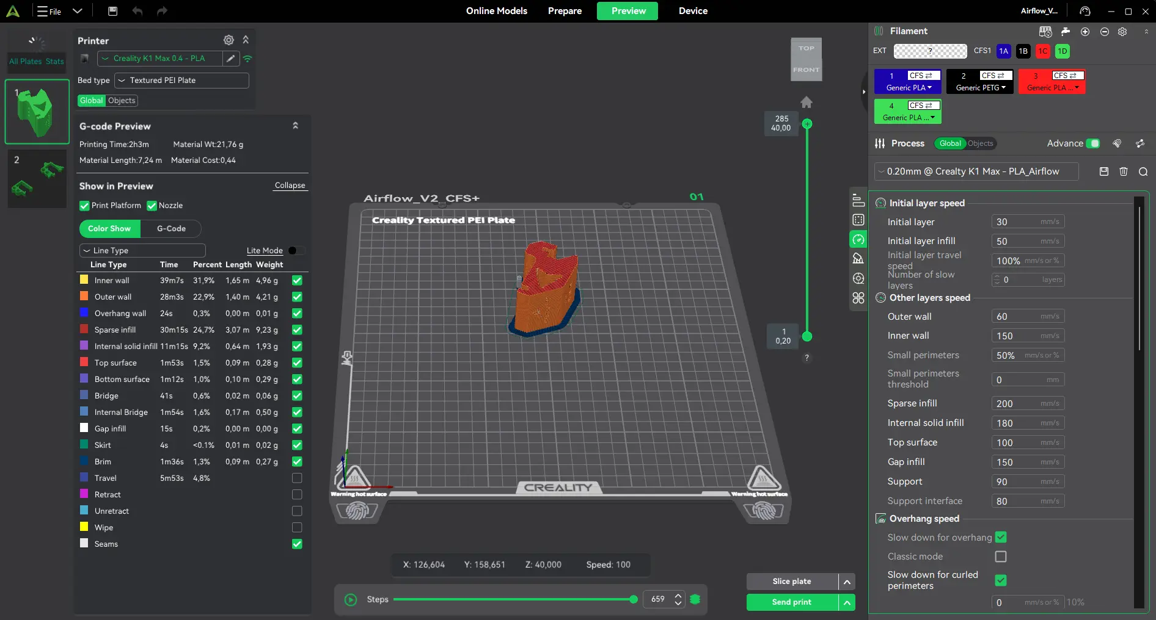Viewport: 1156px width, 620px height.
Task: Collapse the Printer panel
Action: coord(246,40)
